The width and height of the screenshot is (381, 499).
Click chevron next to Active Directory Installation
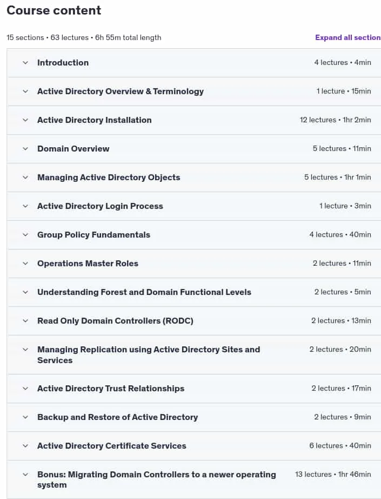point(25,120)
